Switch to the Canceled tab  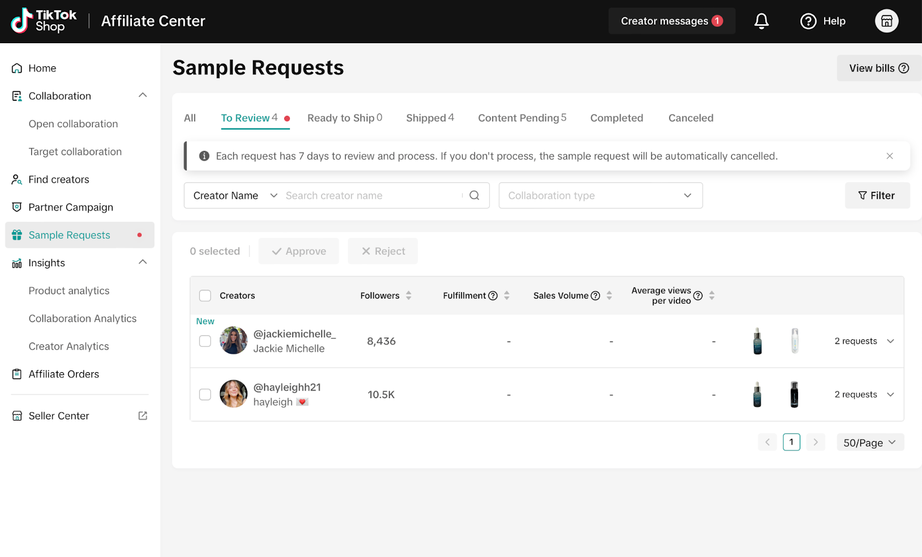click(691, 118)
